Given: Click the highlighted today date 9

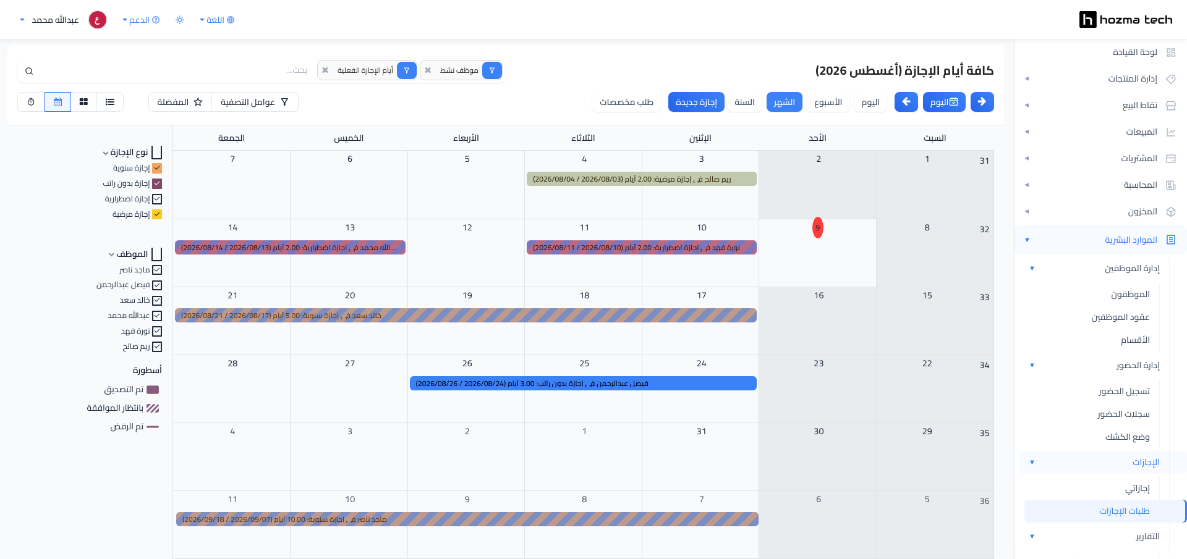Looking at the screenshot, I should click(x=818, y=228).
